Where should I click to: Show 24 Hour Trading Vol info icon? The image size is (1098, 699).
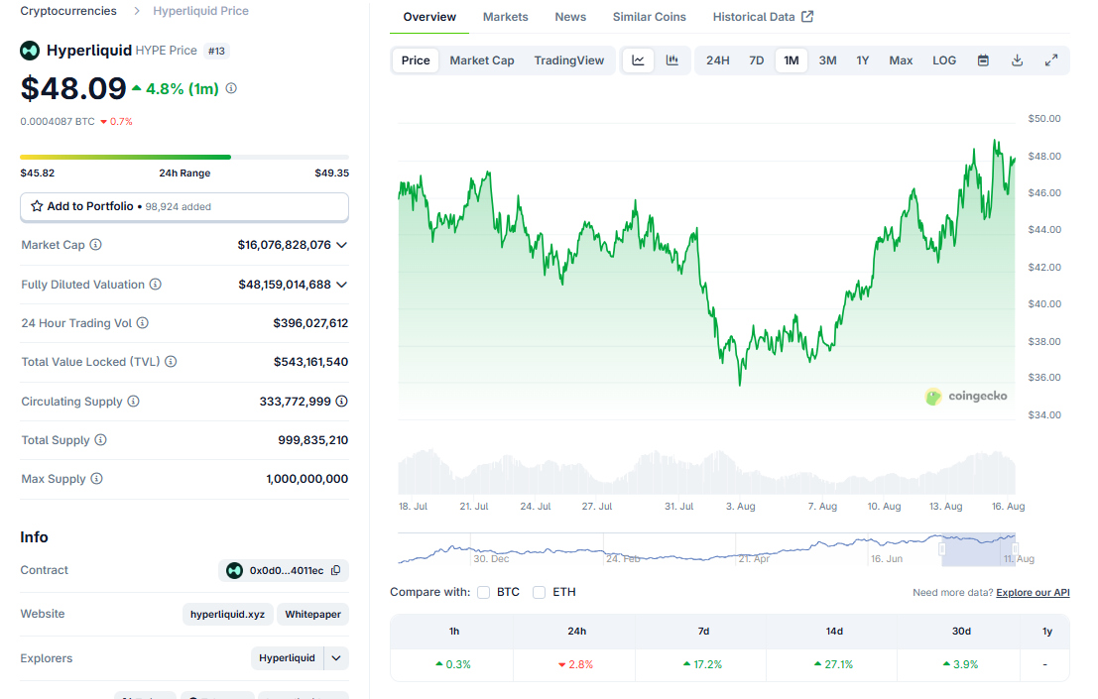coord(142,322)
